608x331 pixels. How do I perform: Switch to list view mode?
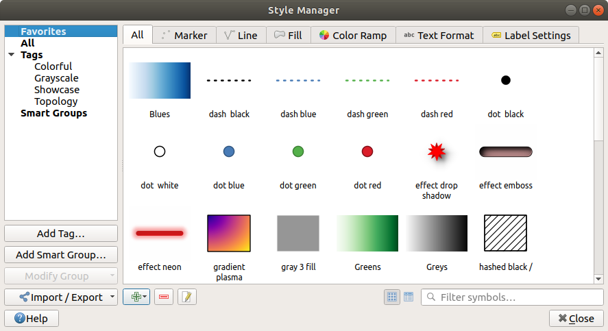coord(409,297)
